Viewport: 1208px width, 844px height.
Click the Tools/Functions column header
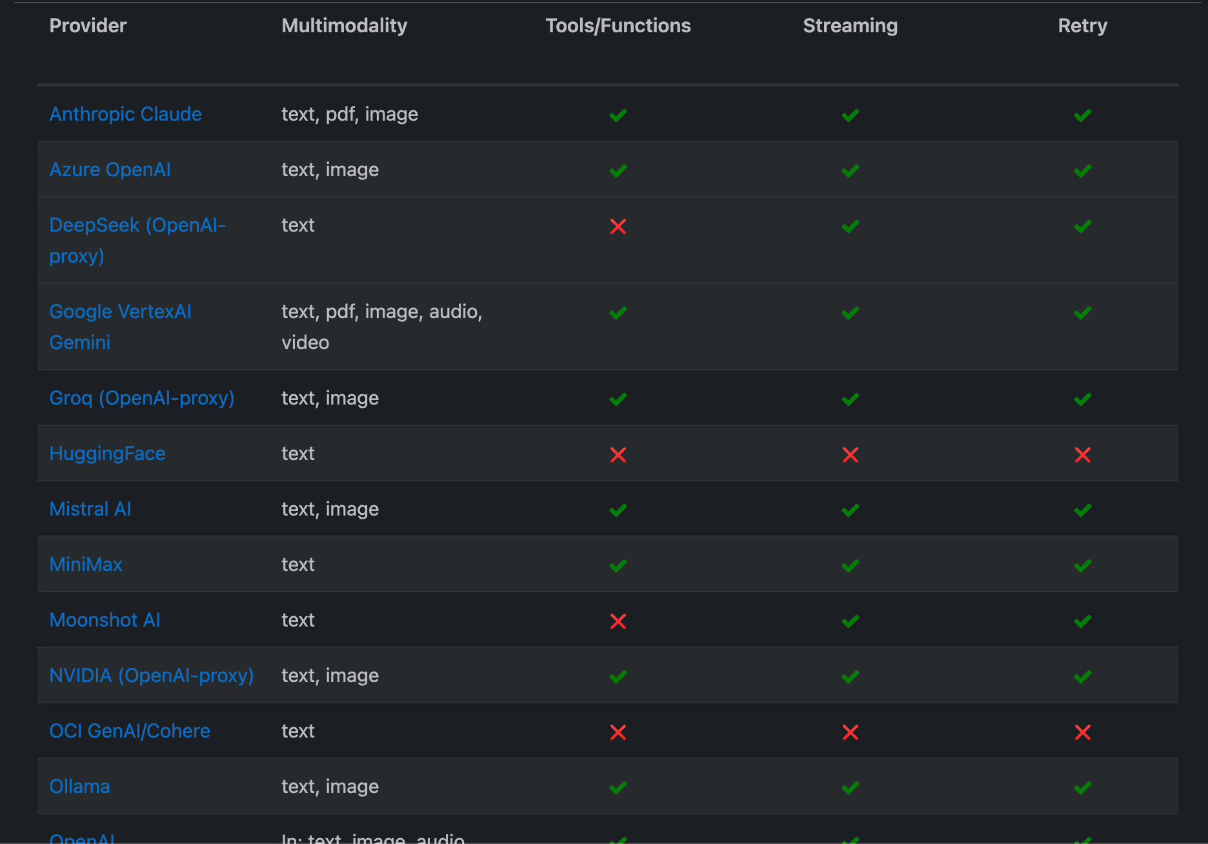[x=618, y=26]
